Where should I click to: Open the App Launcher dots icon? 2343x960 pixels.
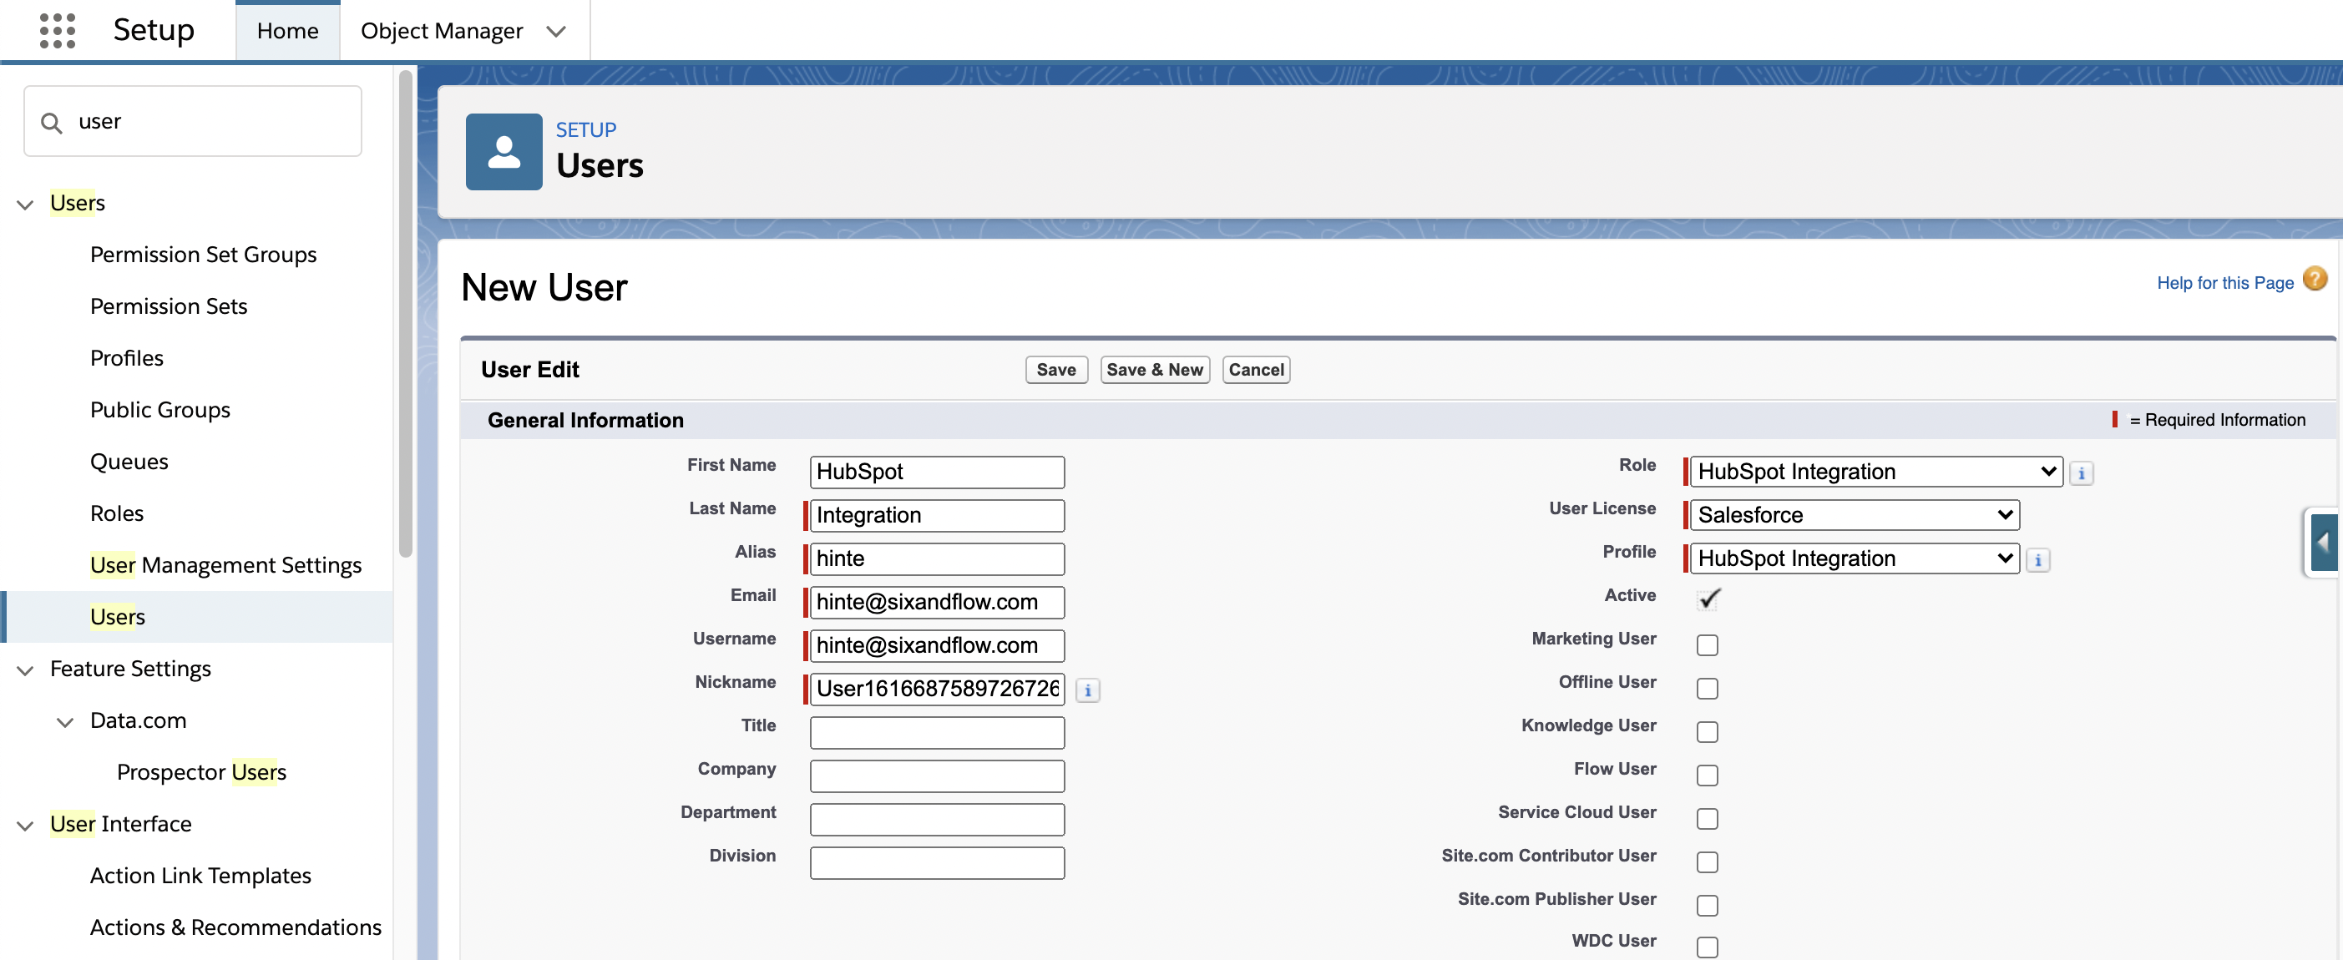pos(58,31)
